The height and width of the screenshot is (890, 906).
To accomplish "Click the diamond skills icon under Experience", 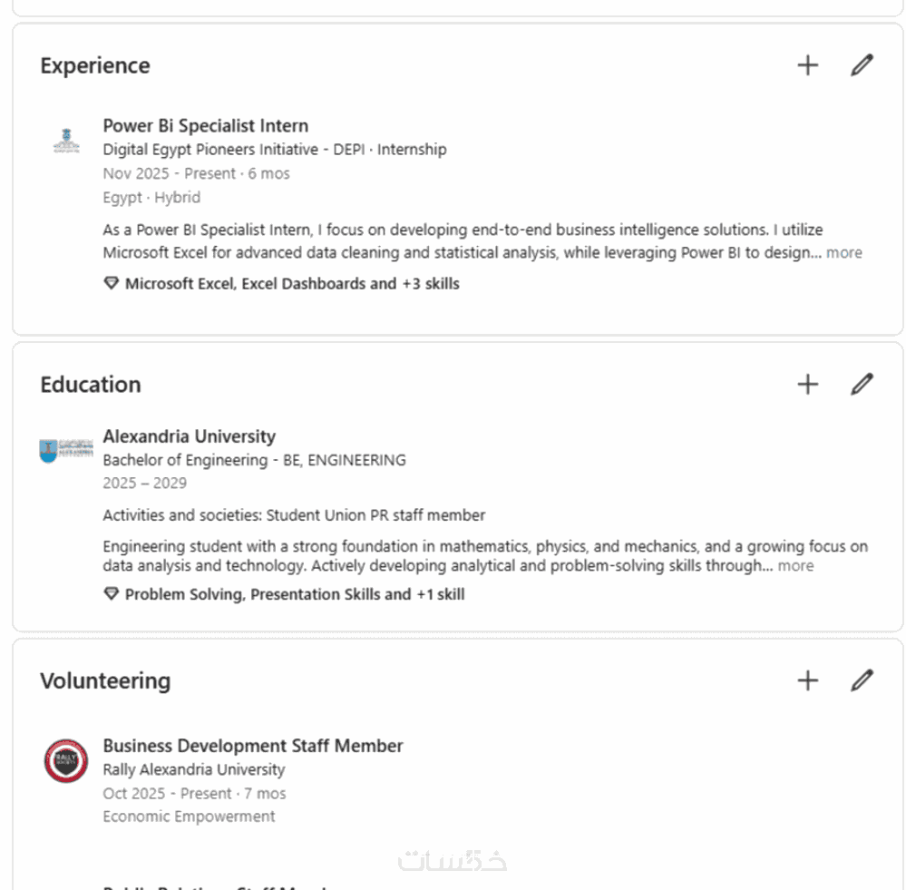I will point(112,284).
